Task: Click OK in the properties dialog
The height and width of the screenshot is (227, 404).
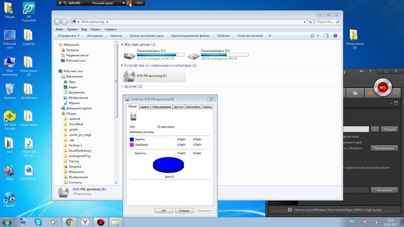Action: click(164, 210)
